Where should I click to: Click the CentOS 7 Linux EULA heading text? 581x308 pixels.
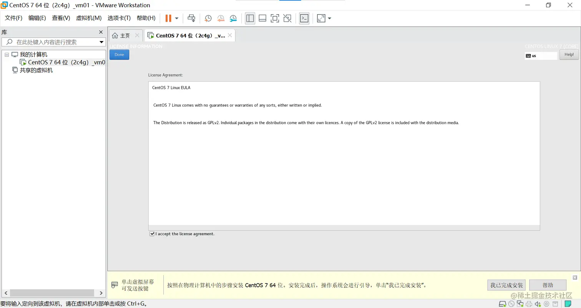tap(171, 87)
